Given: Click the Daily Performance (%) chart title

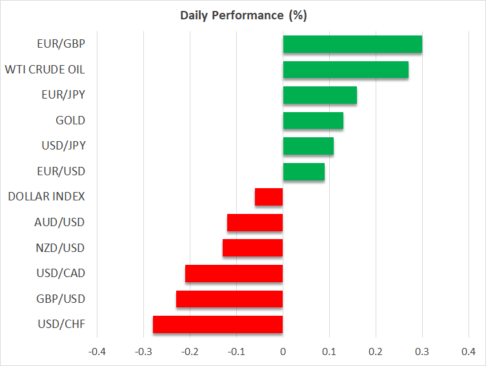Looking at the screenshot, I should point(242,15).
